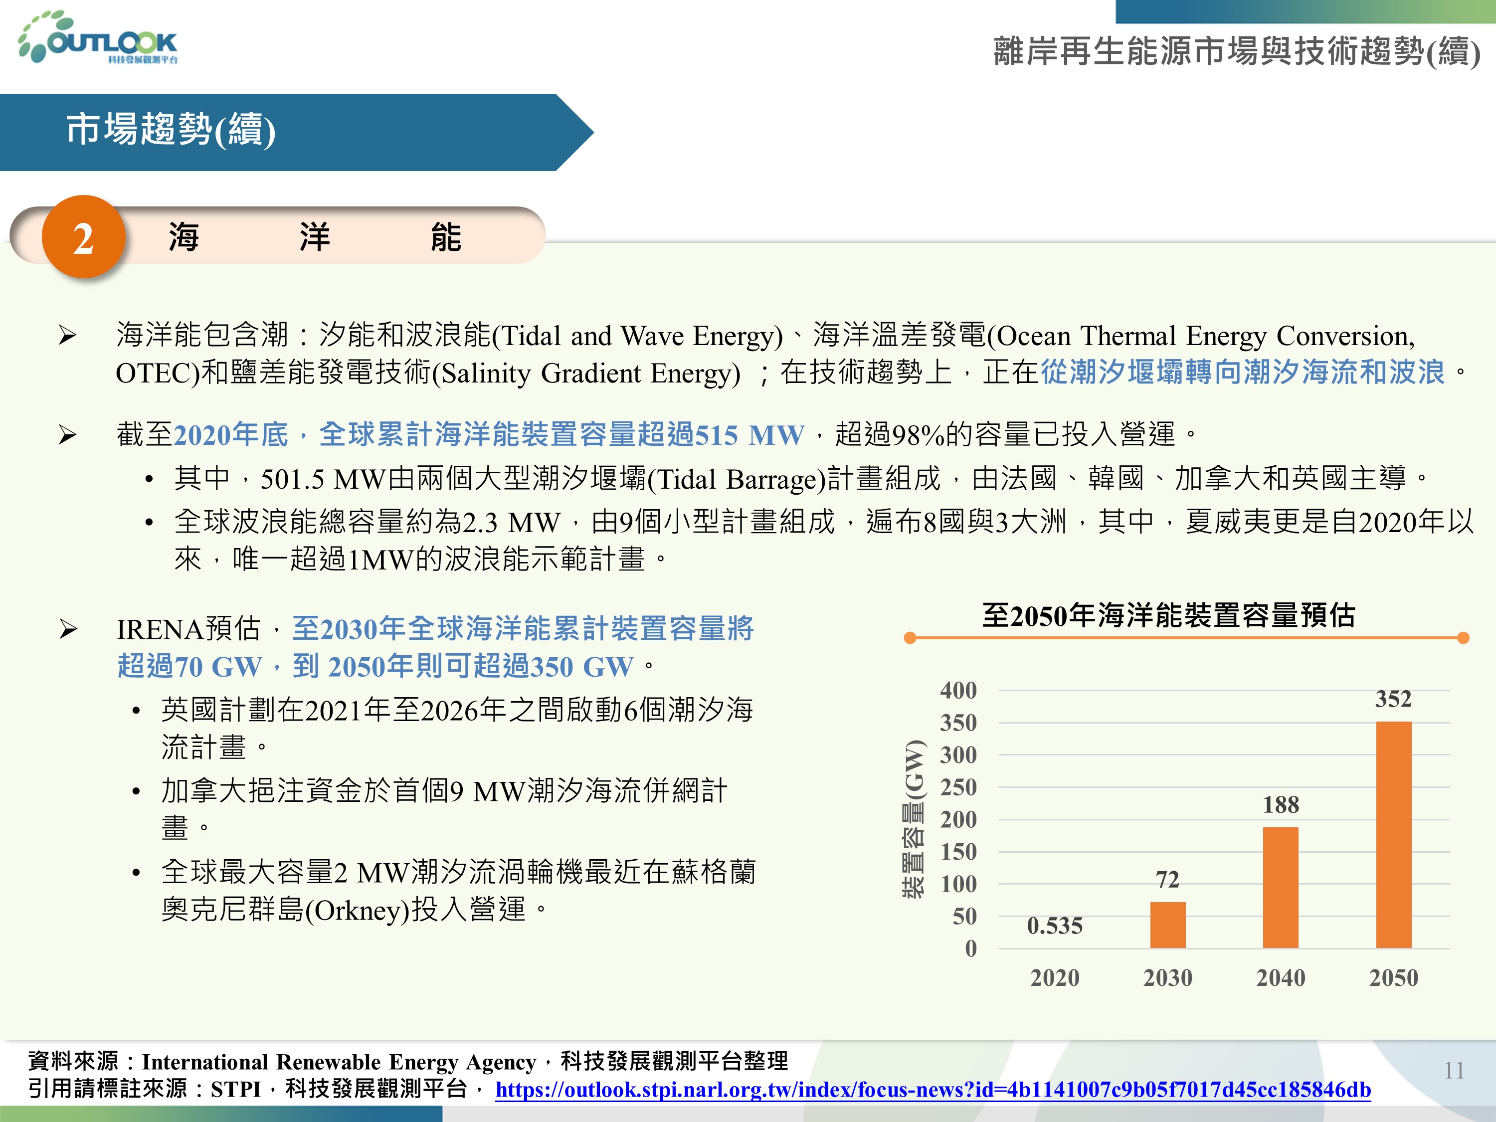Click the orange circle numbered 2

(x=83, y=237)
